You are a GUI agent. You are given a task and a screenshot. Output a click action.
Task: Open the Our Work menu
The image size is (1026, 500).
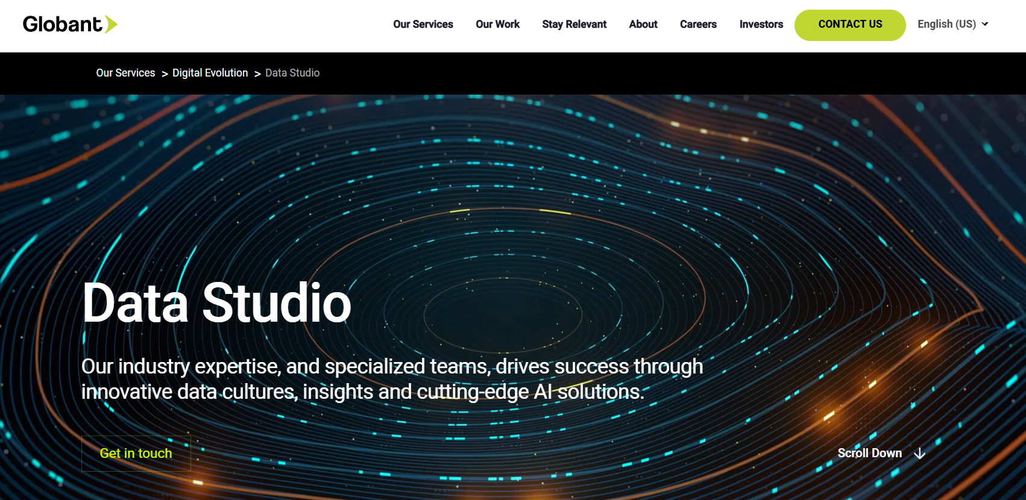pos(497,24)
